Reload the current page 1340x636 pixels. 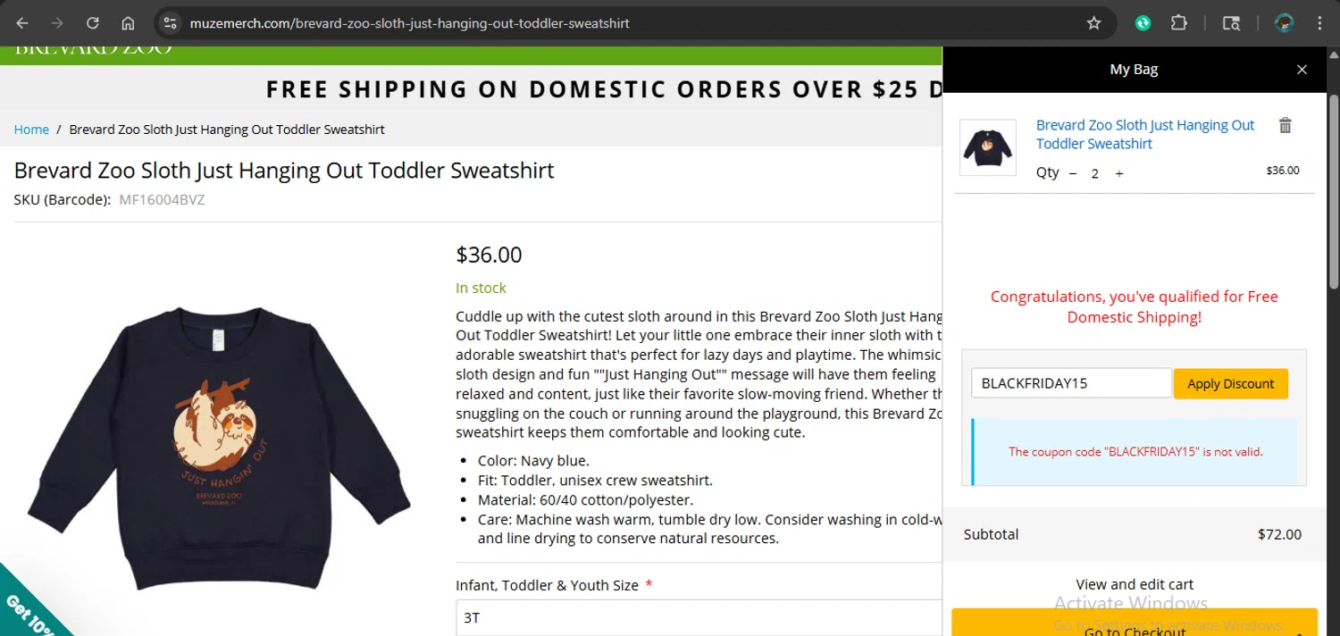93,23
